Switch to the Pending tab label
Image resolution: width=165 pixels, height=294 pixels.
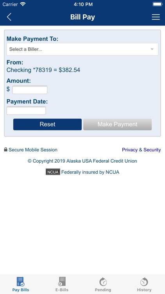pyautogui.click(x=103, y=290)
